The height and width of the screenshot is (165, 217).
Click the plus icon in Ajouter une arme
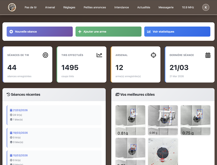click(80, 32)
